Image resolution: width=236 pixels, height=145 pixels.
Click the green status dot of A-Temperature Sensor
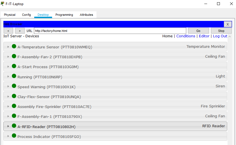point(14,46)
